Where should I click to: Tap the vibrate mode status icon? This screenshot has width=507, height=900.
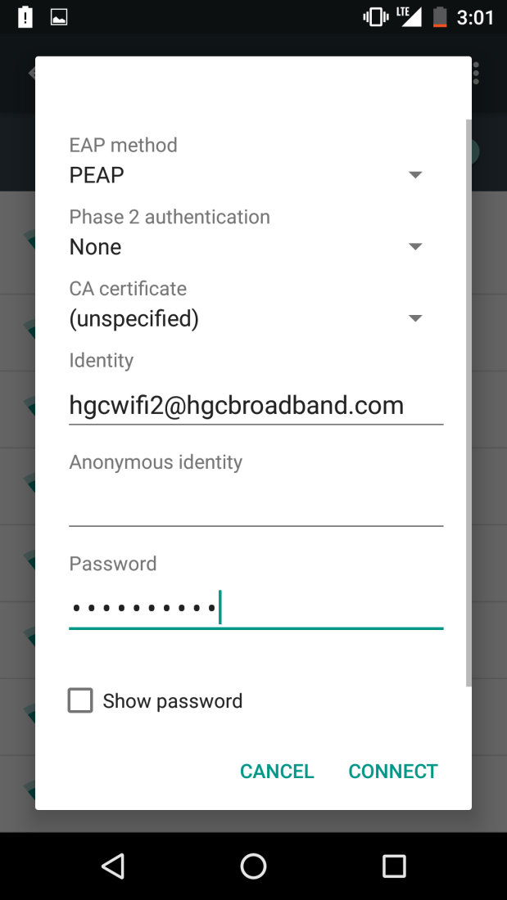coord(375,16)
